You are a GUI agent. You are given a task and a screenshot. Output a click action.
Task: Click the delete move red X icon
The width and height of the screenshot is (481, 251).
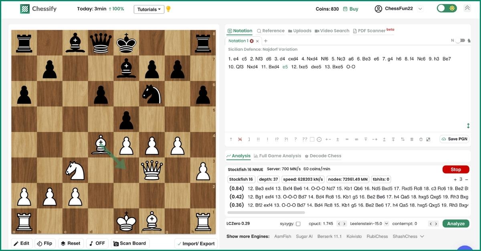tap(240, 139)
